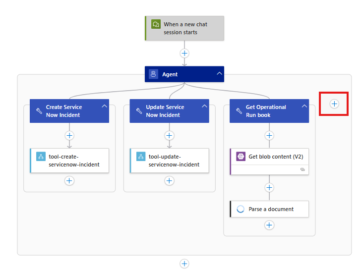Click plus below Parse a document
This screenshot has height=272, width=362.
(x=269, y=225)
